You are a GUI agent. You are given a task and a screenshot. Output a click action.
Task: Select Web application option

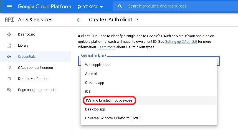[x=149, y=65]
